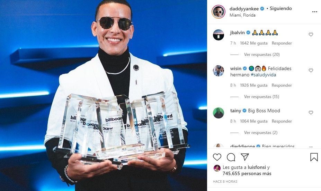This screenshot has height=191, width=321.
Task: Reply to jbalvin's comment
Action: pyautogui.click(x=282, y=43)
